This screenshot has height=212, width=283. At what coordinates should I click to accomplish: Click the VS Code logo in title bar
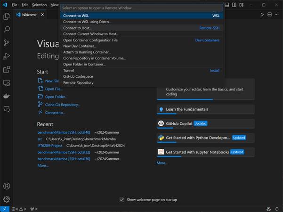coord(5,5)
